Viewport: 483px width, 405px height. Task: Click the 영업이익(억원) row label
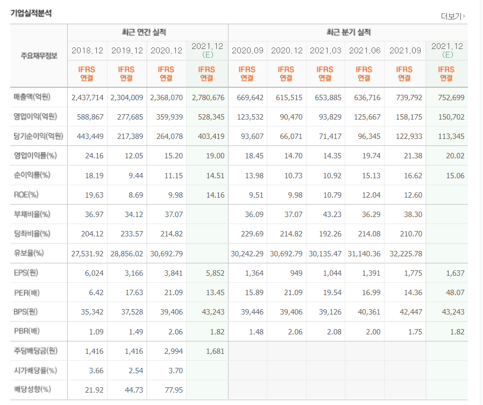35,116
